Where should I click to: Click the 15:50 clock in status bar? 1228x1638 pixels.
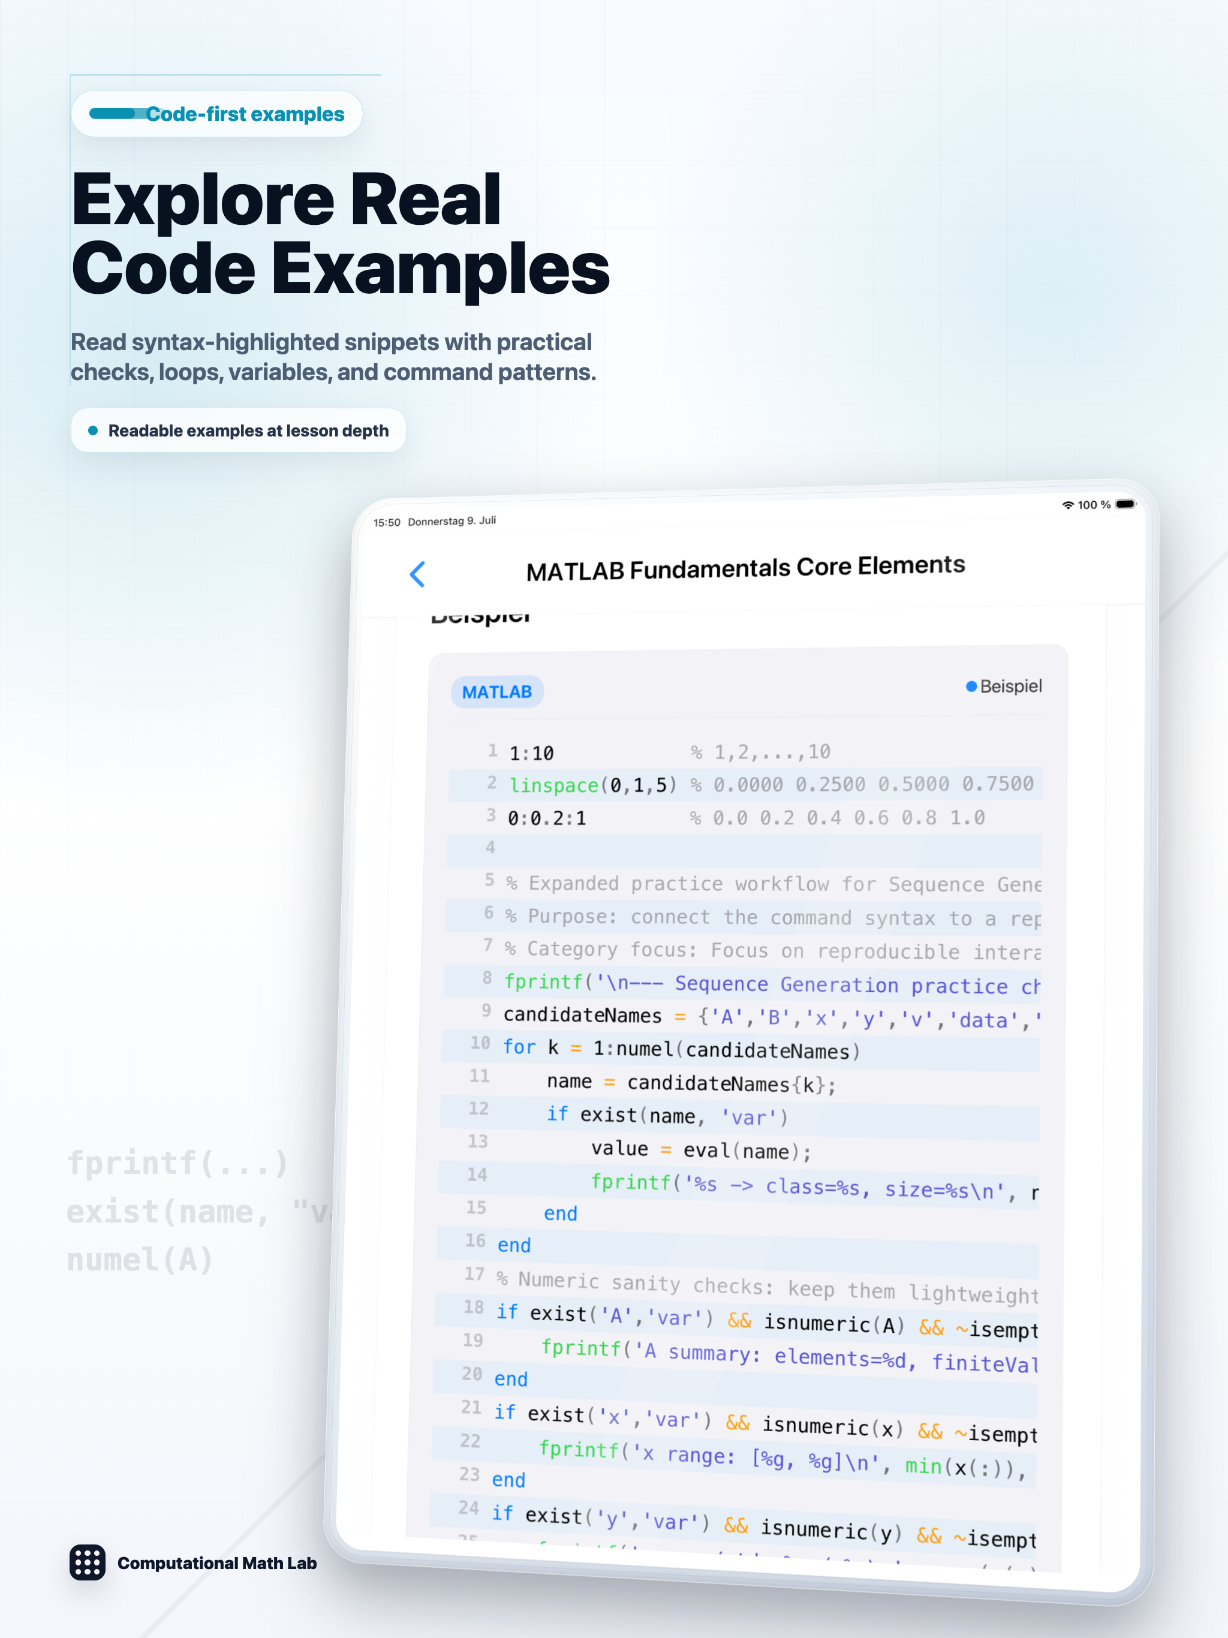[387, 523]
